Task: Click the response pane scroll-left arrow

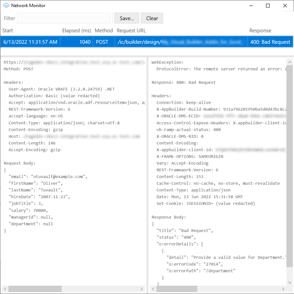Action: [153, 289]
